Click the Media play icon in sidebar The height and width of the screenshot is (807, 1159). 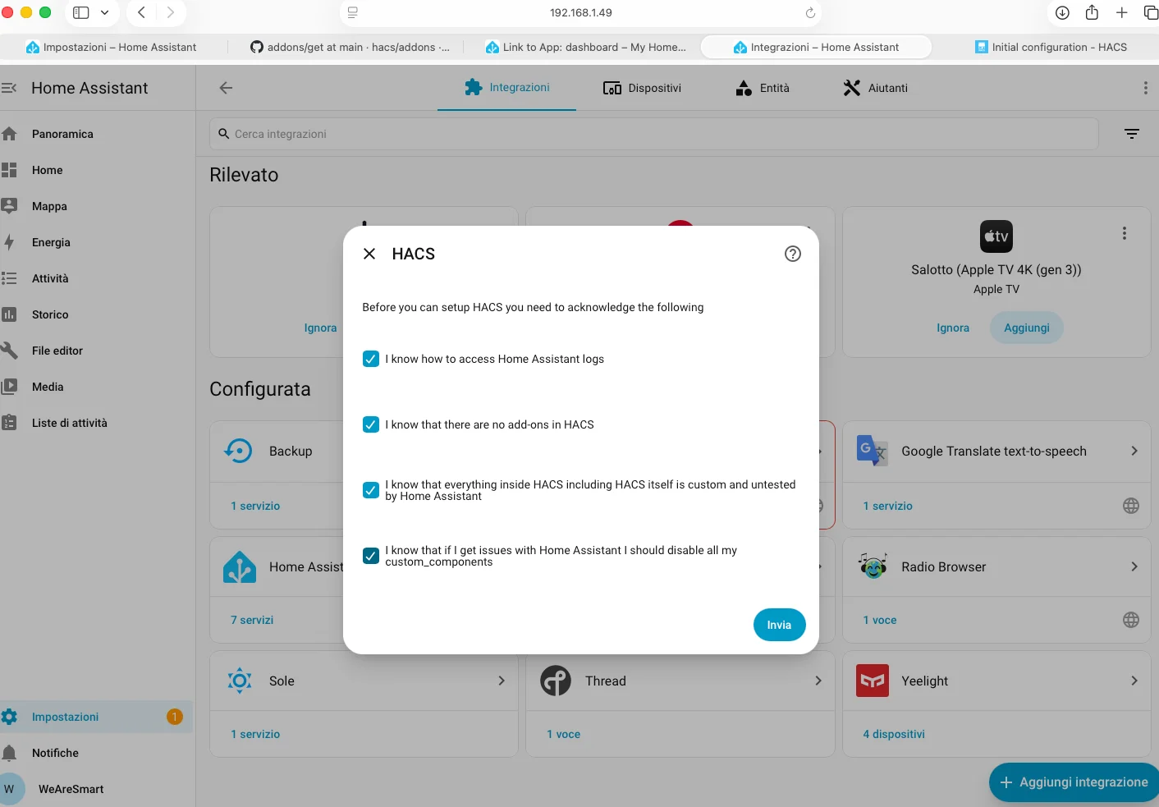point(9,387)
